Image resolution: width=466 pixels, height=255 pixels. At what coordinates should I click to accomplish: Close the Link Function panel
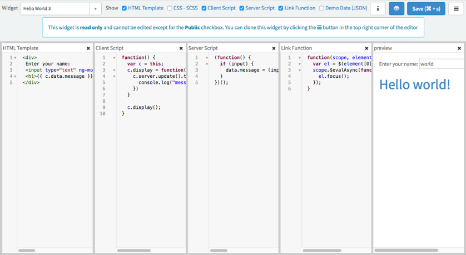coord(366,48)
